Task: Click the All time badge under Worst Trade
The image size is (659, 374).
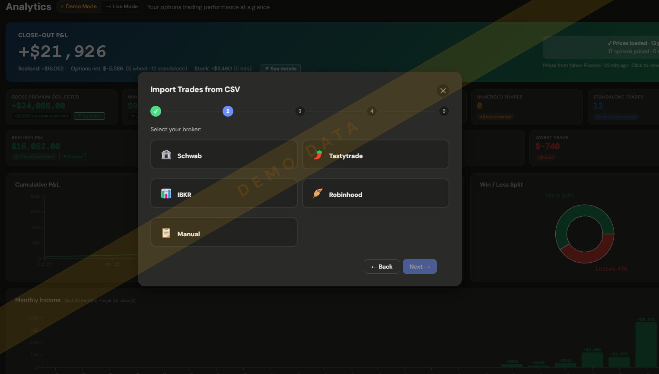Action: 546,157
